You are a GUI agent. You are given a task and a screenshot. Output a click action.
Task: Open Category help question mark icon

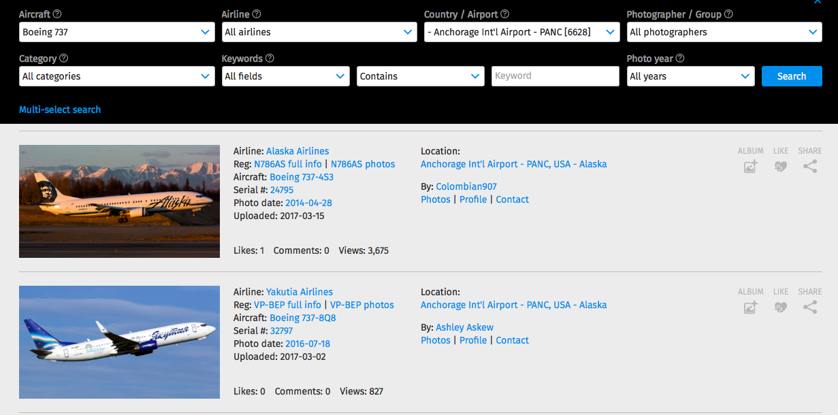tap(64, 59)
